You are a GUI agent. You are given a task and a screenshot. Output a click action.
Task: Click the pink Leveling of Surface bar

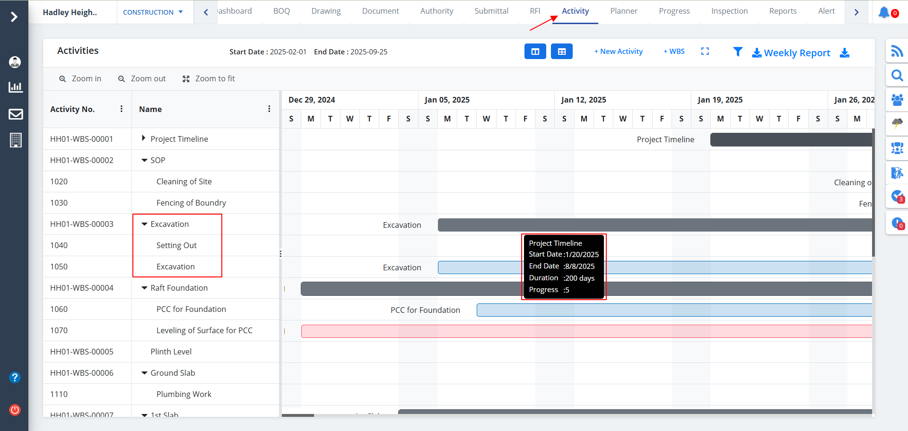tap(585, 331)
